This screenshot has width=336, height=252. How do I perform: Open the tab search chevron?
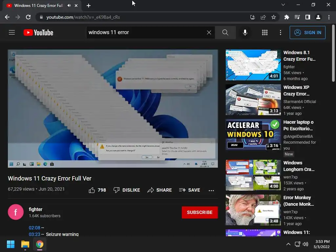tap(283, 5)
